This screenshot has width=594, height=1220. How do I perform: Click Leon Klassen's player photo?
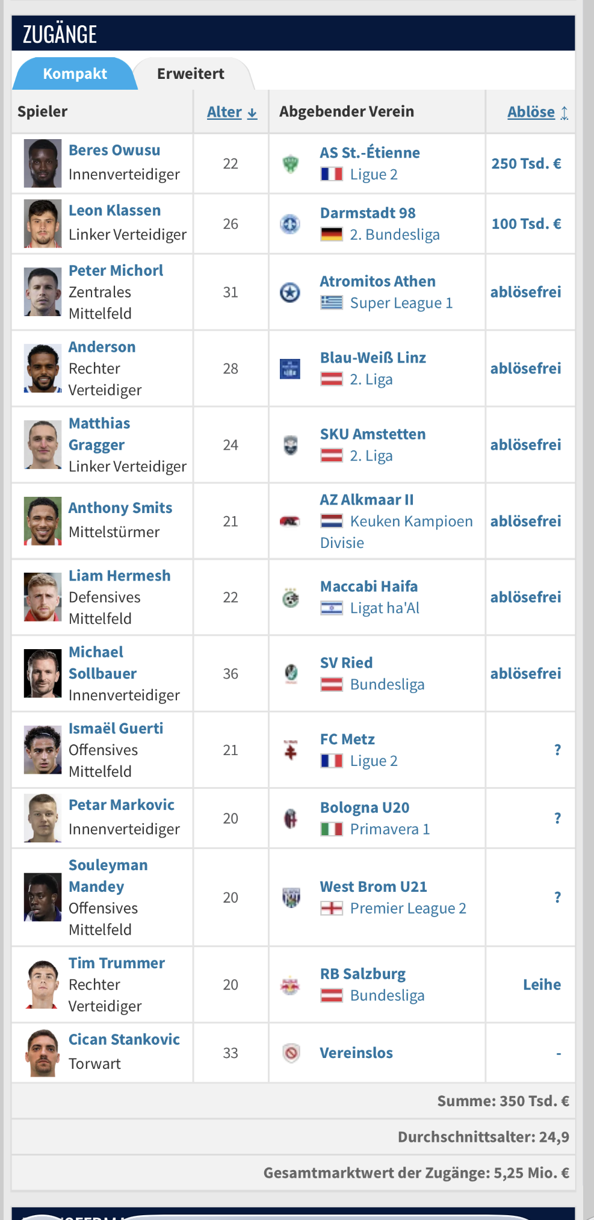43,224
